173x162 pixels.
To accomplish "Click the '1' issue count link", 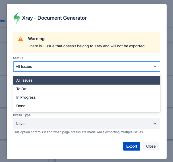I will (x=43, y=46).
